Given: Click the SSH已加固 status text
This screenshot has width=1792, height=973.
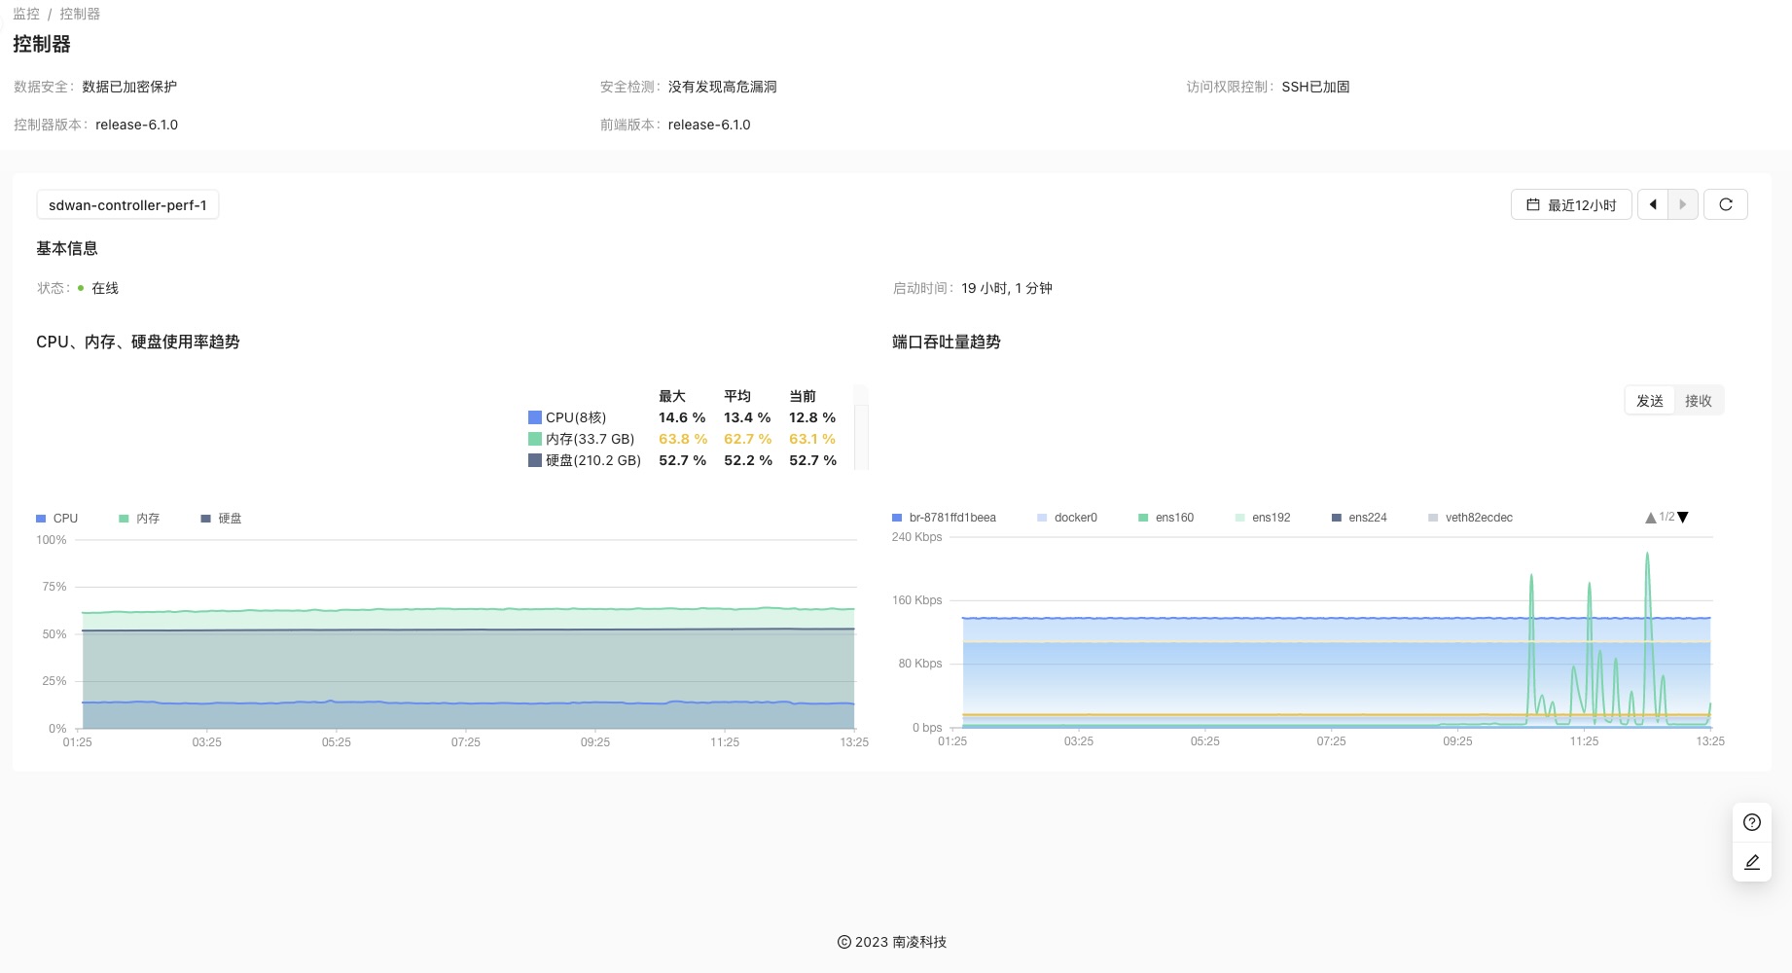Looking at the screenshot, I should (x=1315, y=87).
